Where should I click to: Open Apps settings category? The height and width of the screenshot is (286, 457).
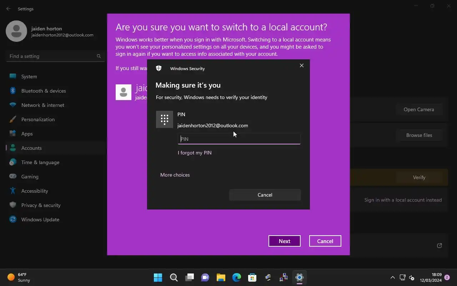click(55, 134)
